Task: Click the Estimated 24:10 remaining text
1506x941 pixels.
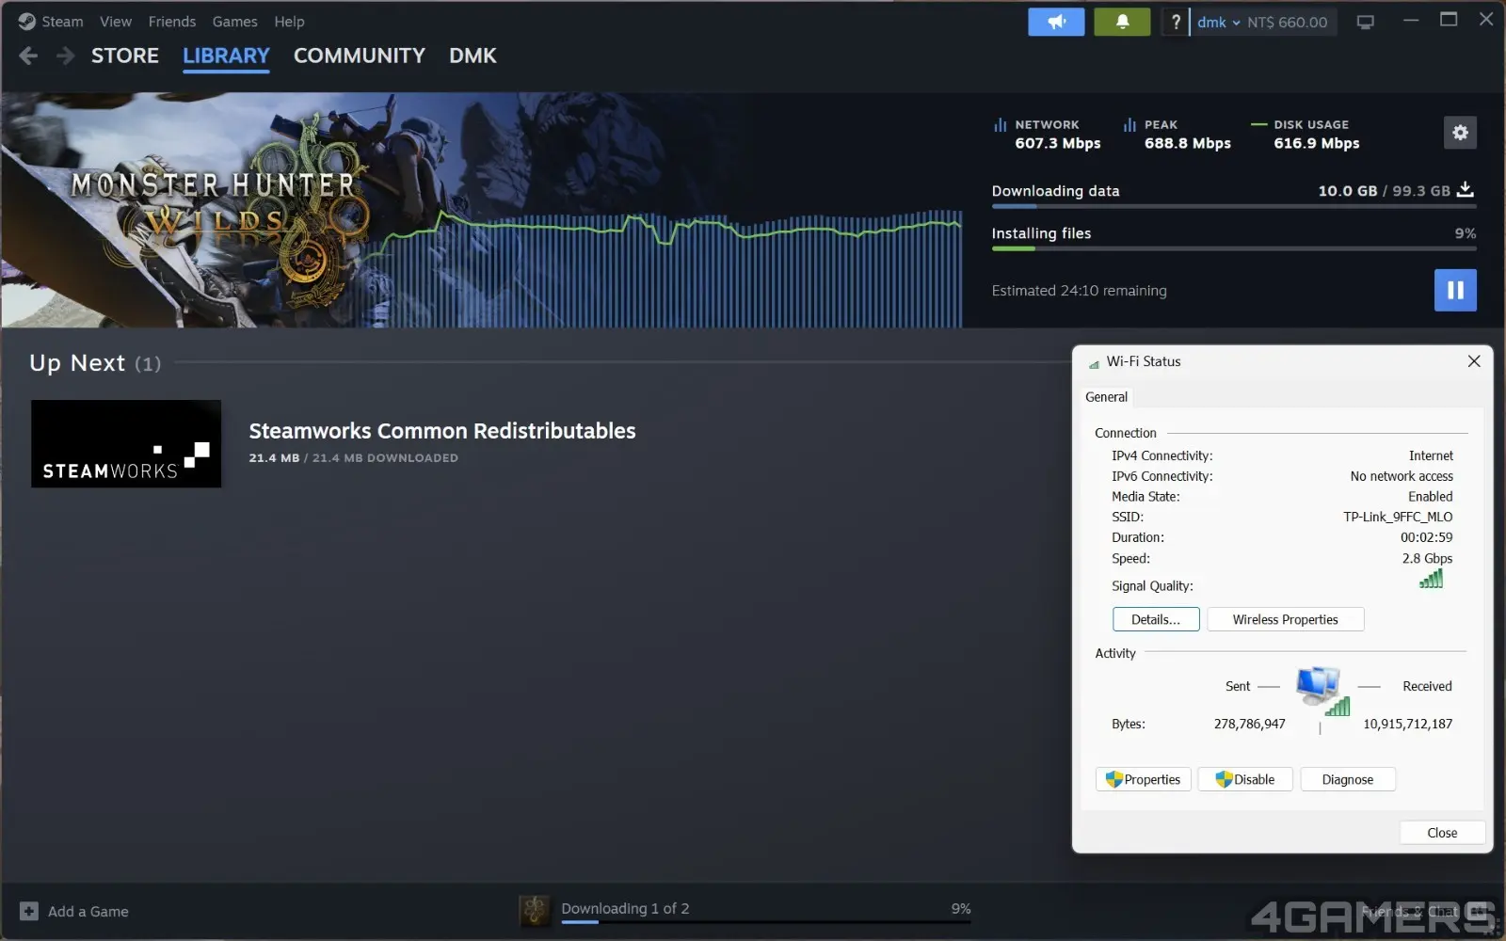Action: click(x=1079, y=291)
